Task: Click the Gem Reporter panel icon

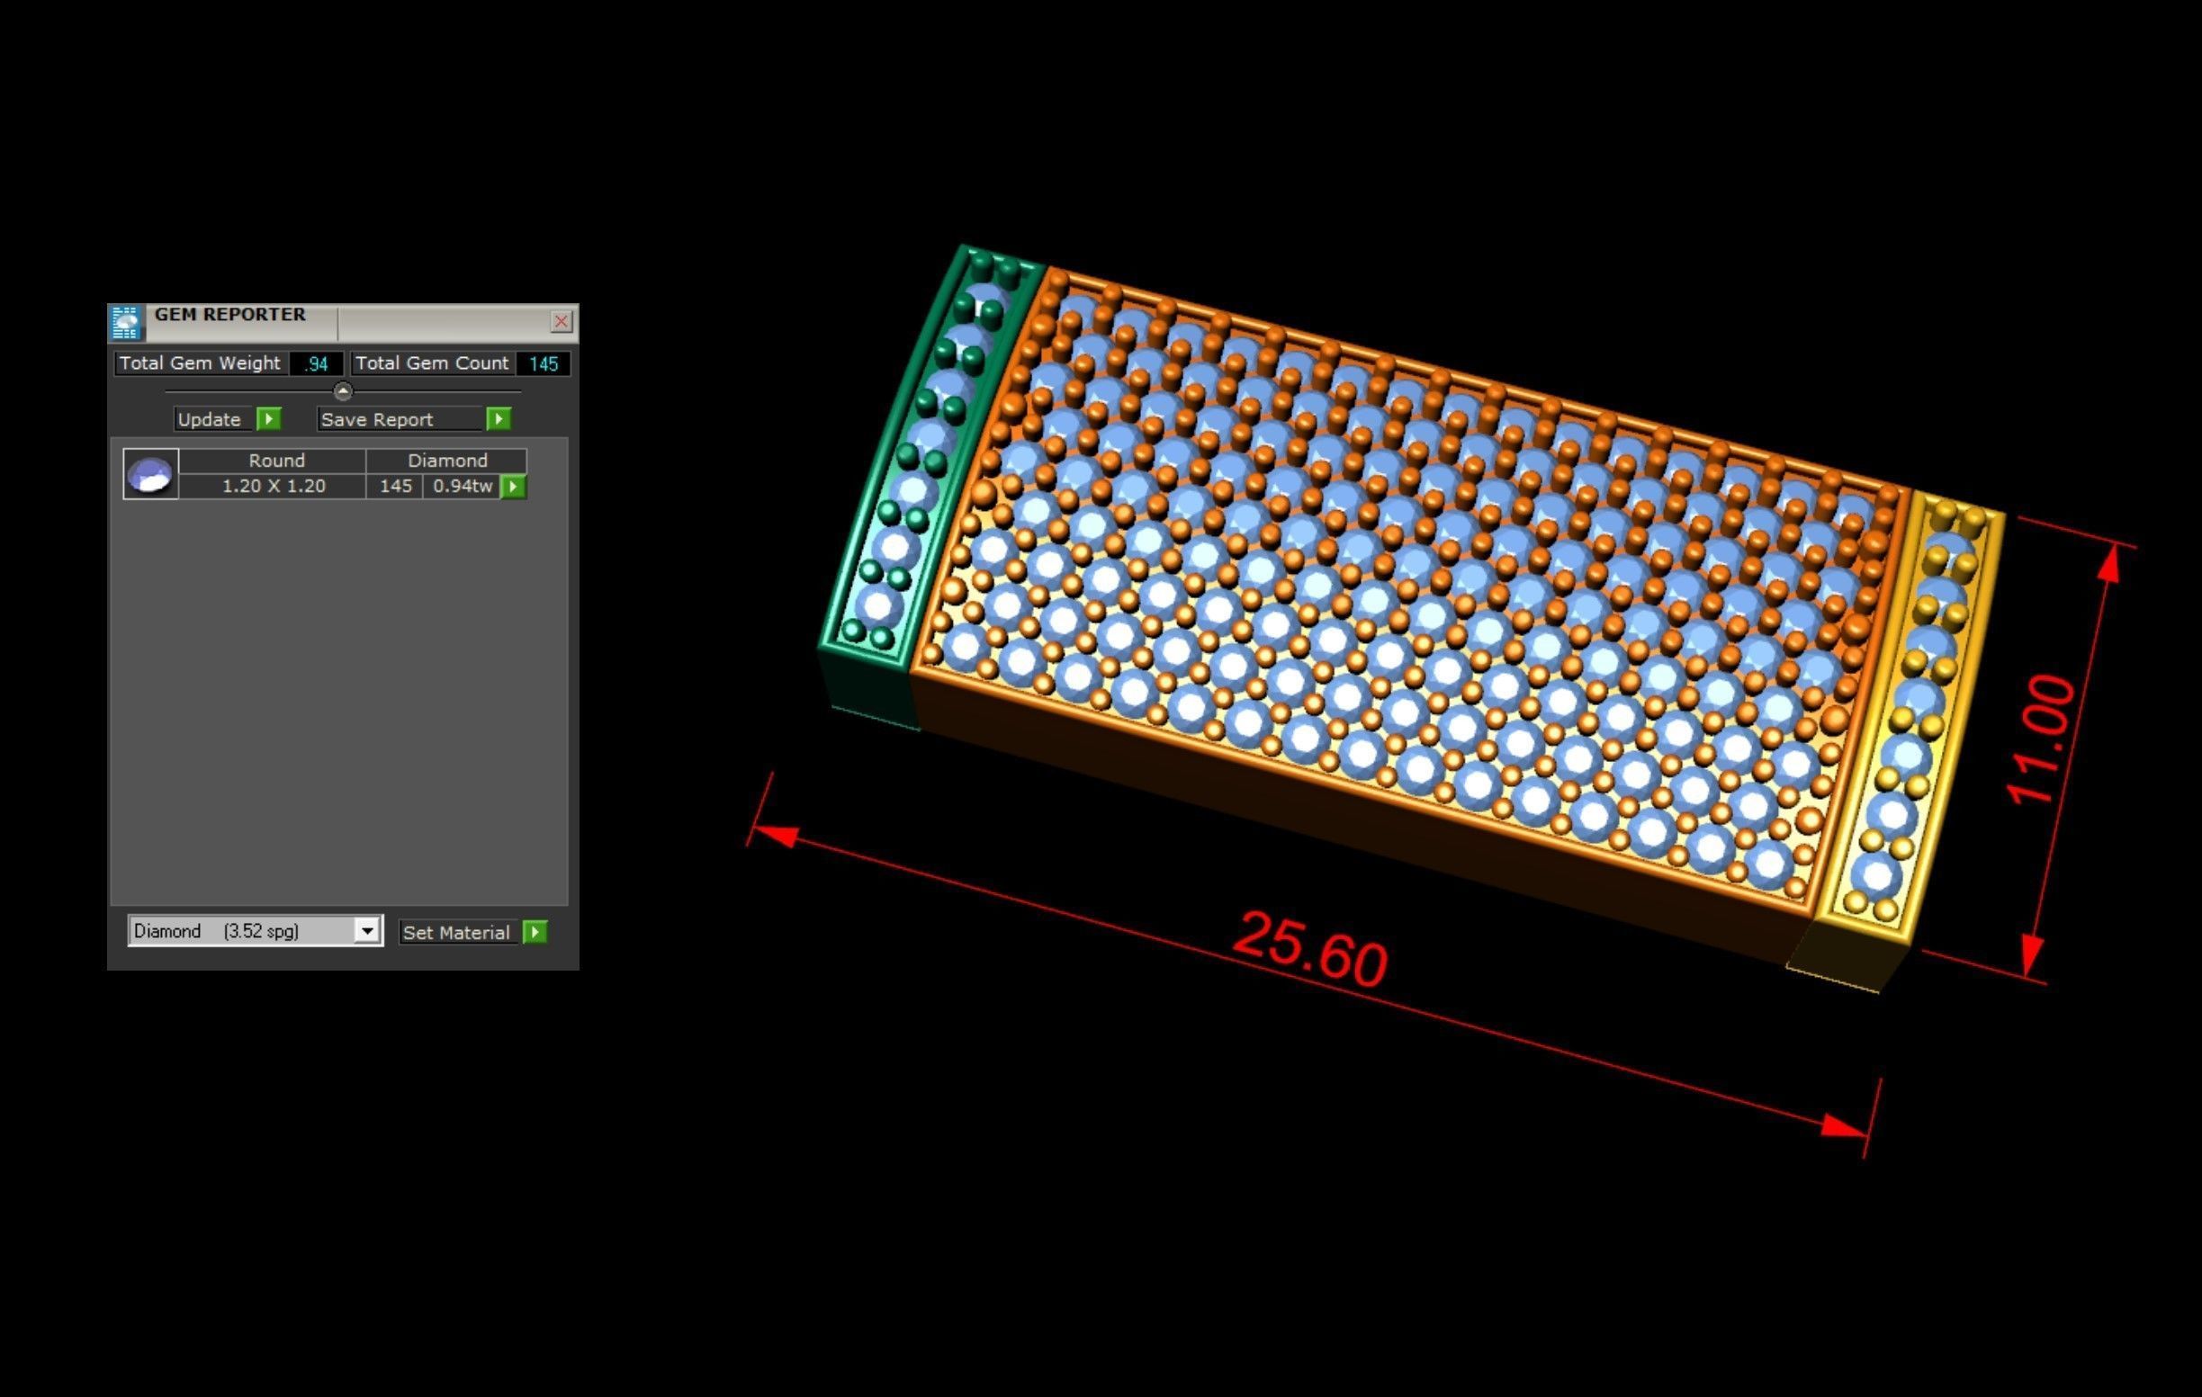Action: click(x=125, y=322)
